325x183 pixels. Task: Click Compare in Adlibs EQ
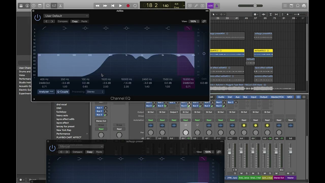coord(62,21)
